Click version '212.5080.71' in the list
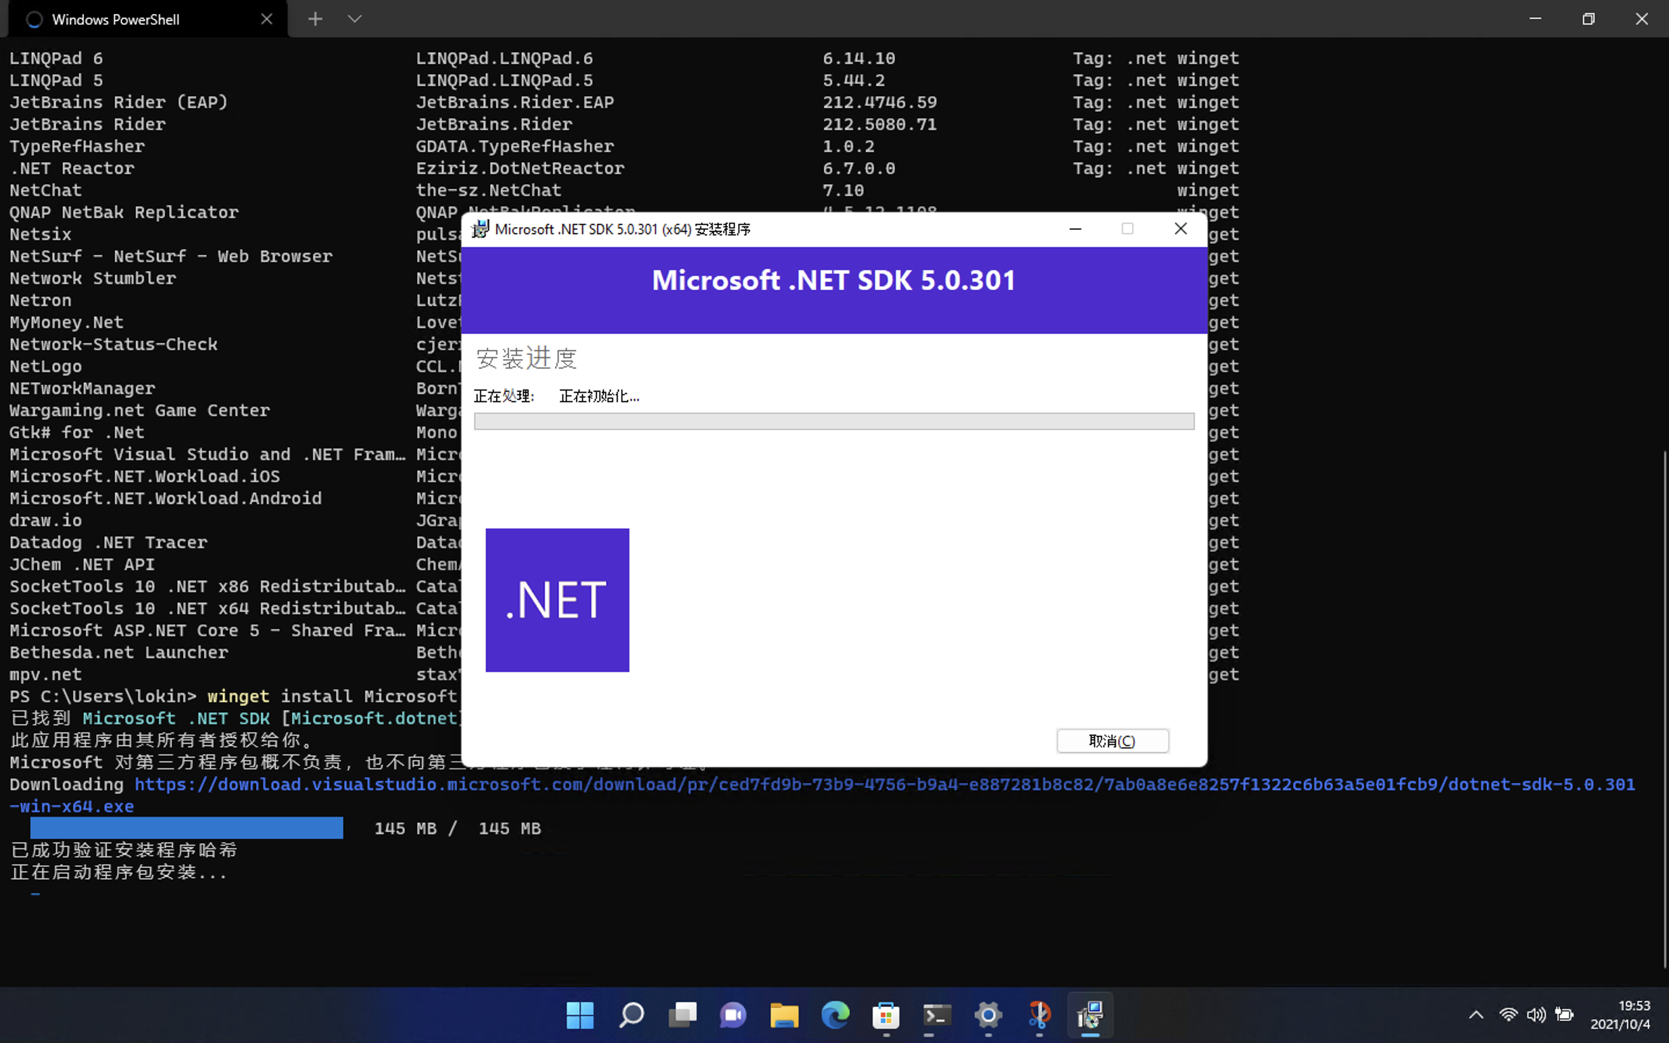 879,124
